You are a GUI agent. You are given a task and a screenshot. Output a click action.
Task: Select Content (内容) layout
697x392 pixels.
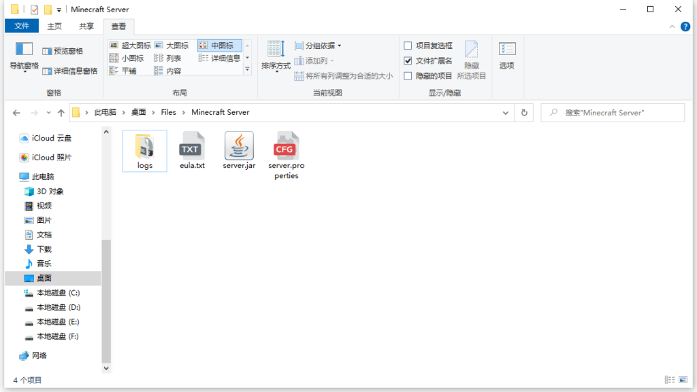(167, 71)
